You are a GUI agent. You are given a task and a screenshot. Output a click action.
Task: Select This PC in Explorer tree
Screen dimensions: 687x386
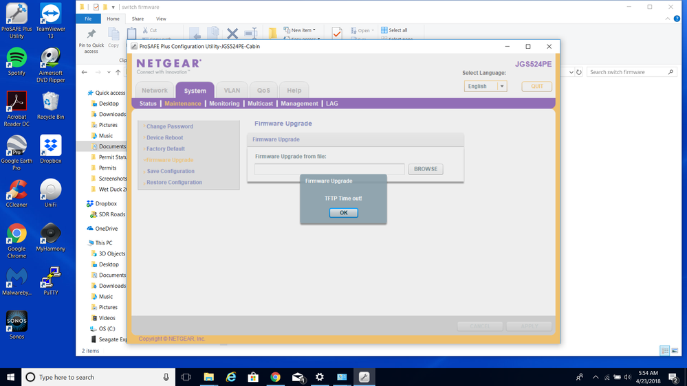click(x=100, y=243)
